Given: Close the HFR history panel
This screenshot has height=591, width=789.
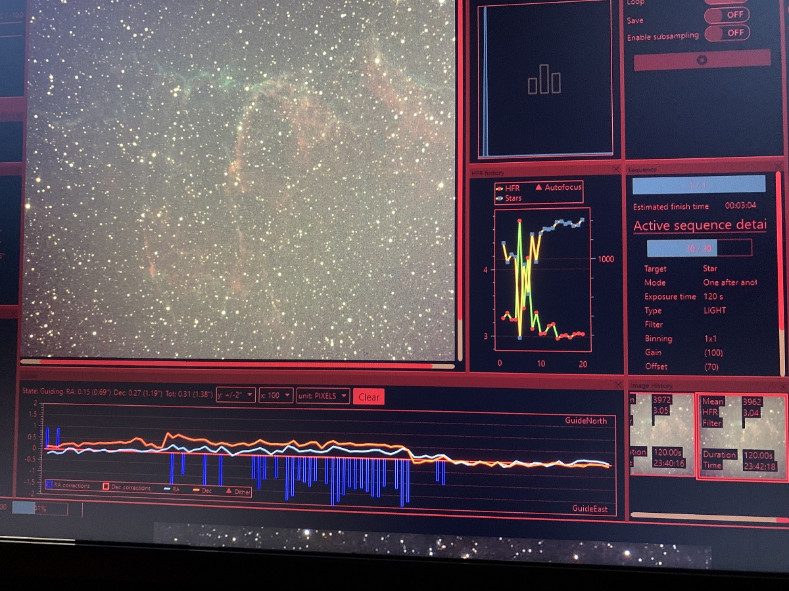Looking at the screenshot, I should point(616,169).
